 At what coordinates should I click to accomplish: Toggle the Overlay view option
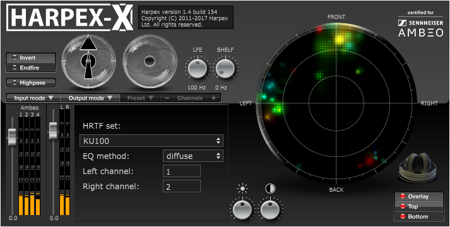418,197
